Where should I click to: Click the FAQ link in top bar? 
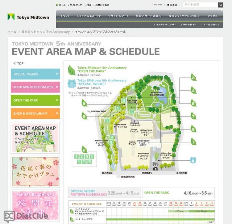88,5
